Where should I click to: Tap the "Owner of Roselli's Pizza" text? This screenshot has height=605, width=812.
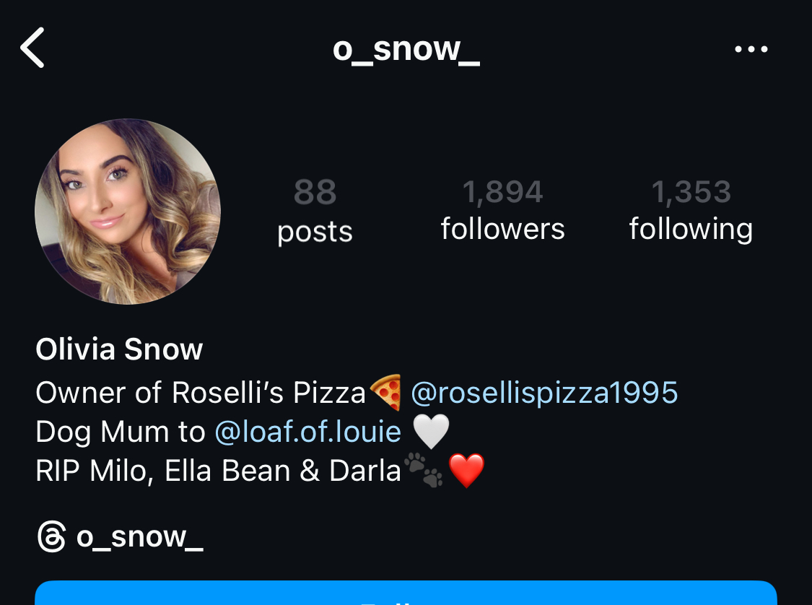click(201, 393)
